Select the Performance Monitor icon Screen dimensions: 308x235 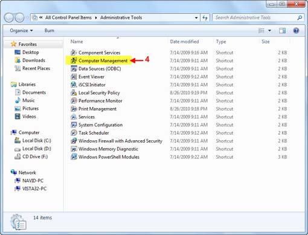tap(74, 101)
